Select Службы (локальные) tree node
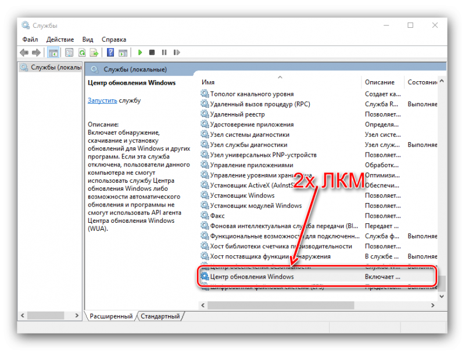Screen dimensions: 465x351 tap(51, 67)
